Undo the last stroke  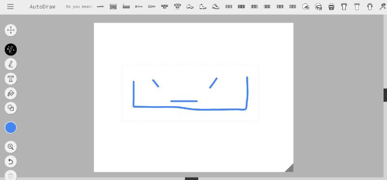pos(11,162)
